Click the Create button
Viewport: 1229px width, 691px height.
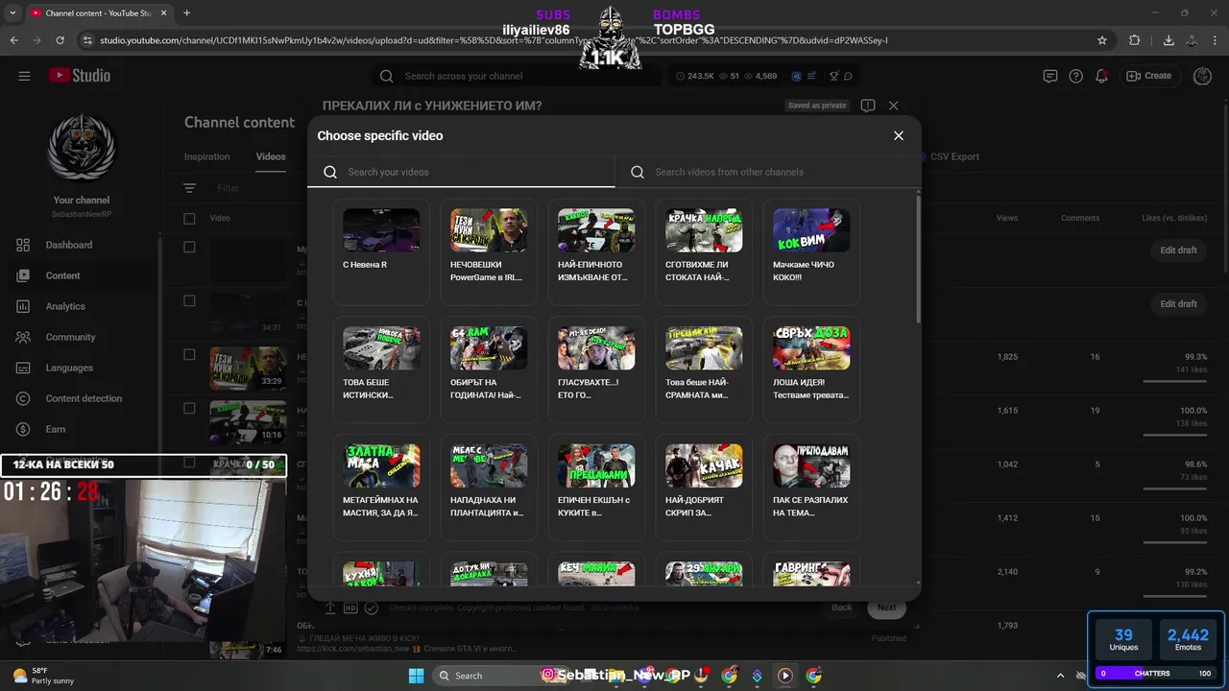point(1149,76)
